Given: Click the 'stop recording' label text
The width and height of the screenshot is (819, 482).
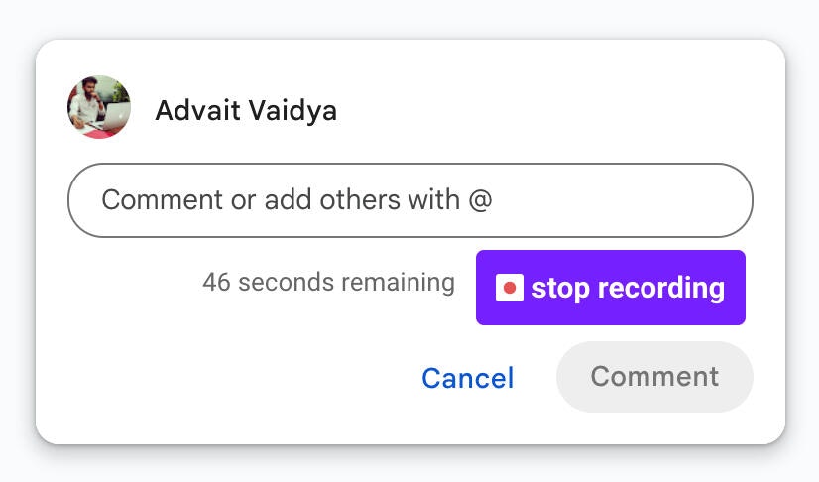Looking at the screenshot, I should 628,289.
